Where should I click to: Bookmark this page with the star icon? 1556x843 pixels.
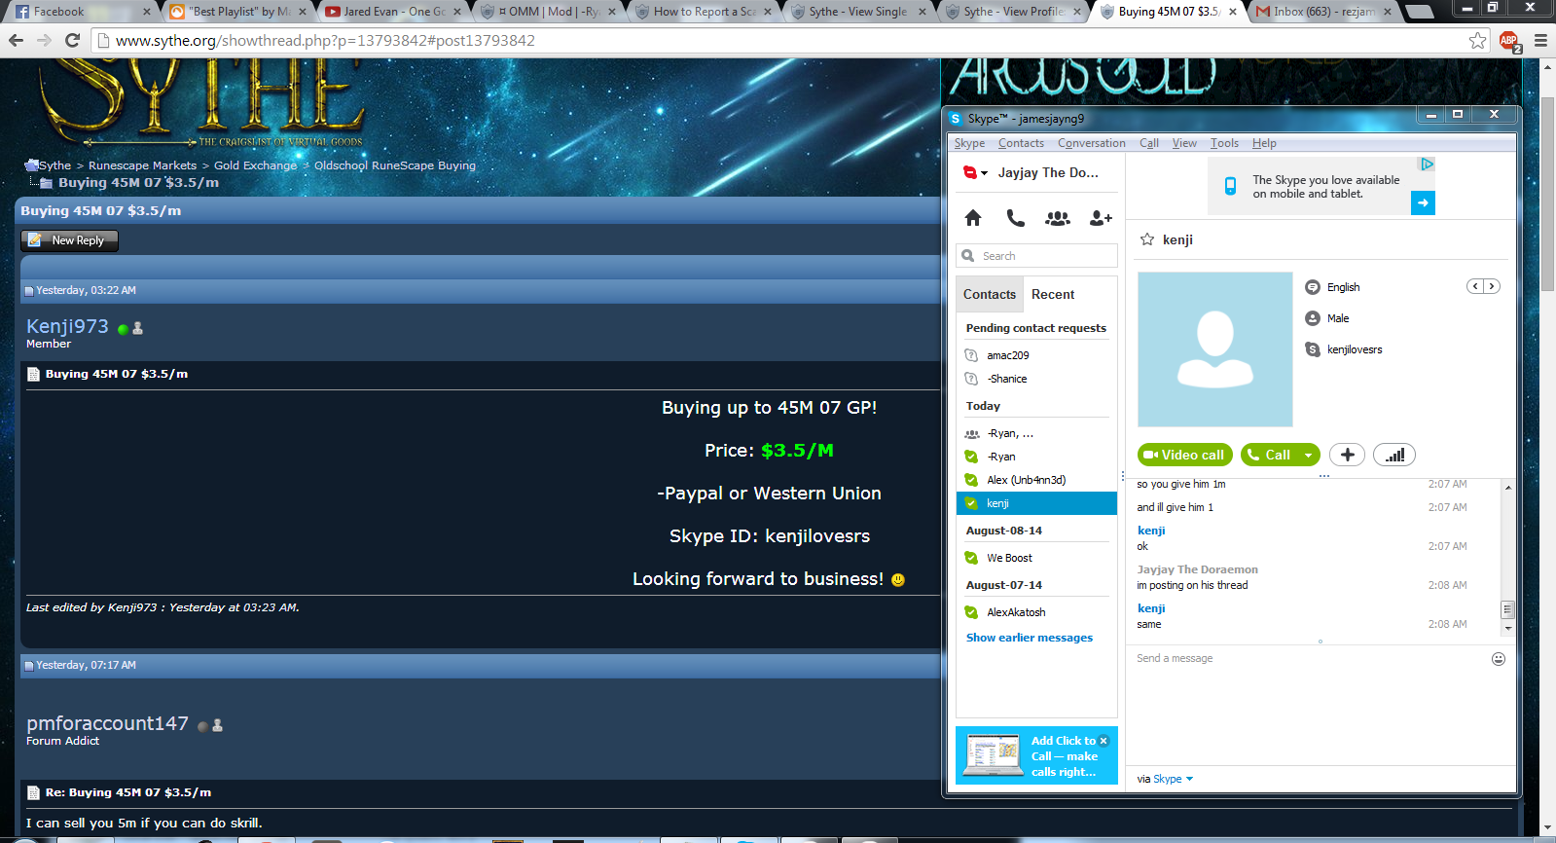click(x=1478, y=40)
